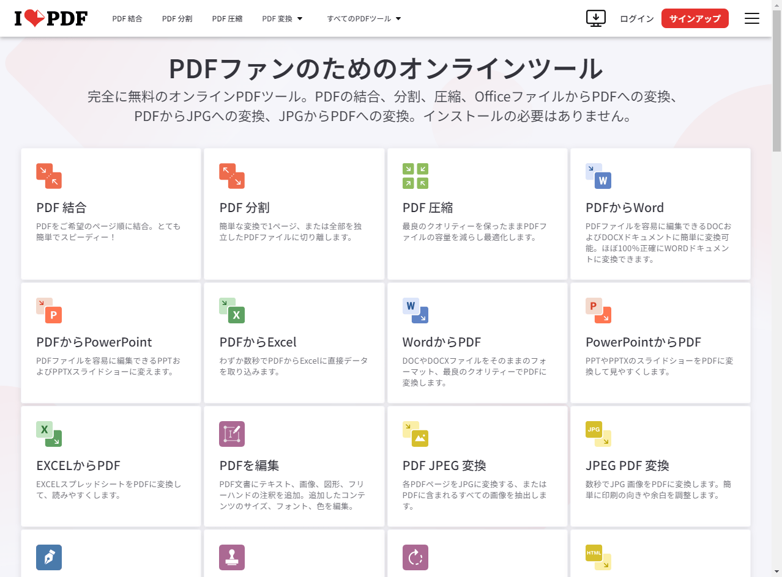
Task: Click the PDF 結合 merge icon
Action: click(x=49, y=176)
